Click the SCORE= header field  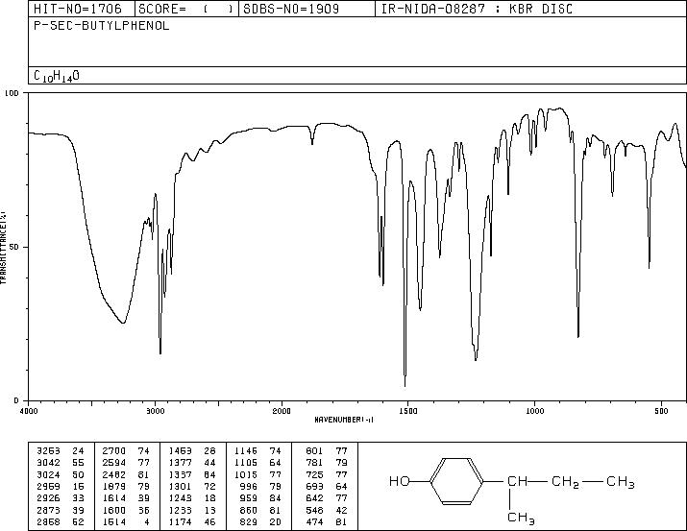point(185,9)
